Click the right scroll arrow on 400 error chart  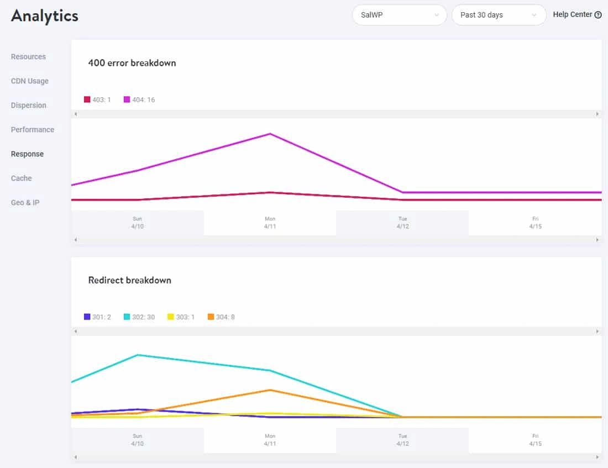point(598,114)
